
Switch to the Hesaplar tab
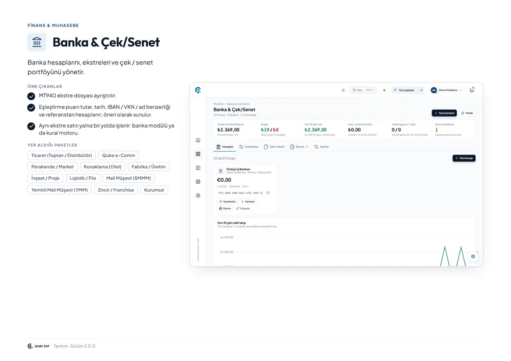(x=225, y=147)
